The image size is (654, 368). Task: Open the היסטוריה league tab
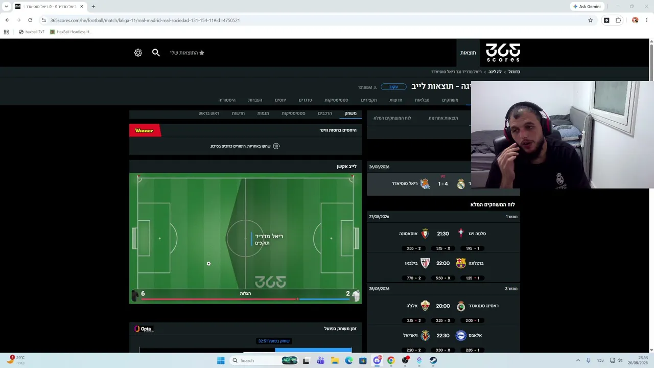(227, 100)
